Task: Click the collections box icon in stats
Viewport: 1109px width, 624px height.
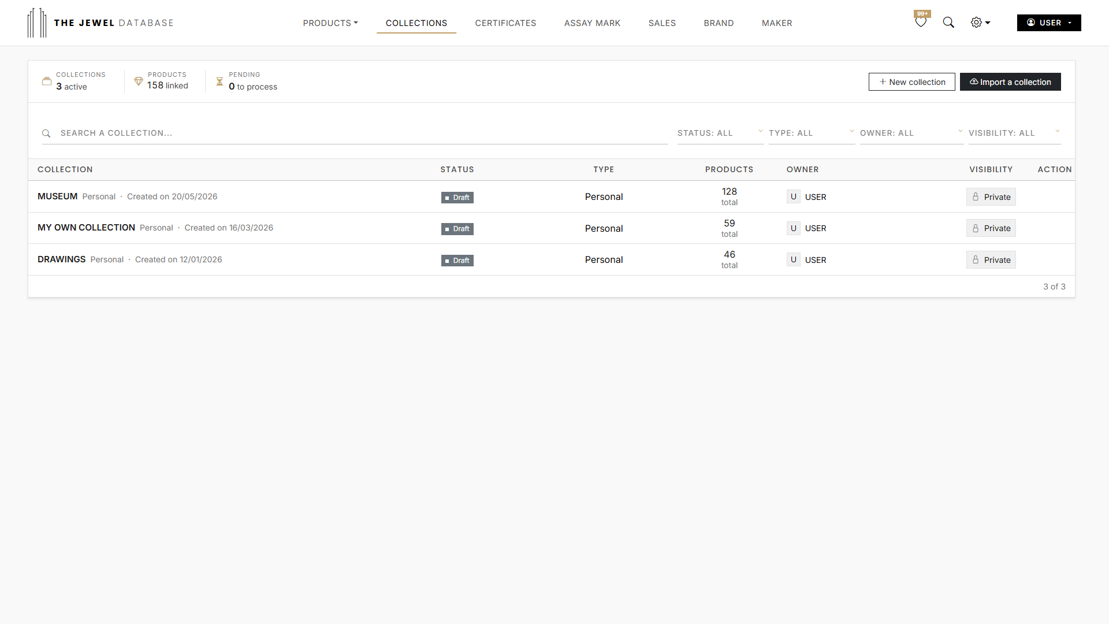Action: (47, 81)
